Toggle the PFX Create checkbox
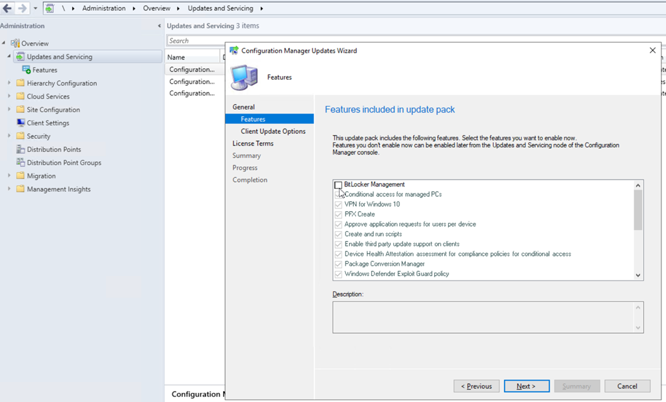Image resolution: width=666 pixels, height=402 pixels. (338, 214)
